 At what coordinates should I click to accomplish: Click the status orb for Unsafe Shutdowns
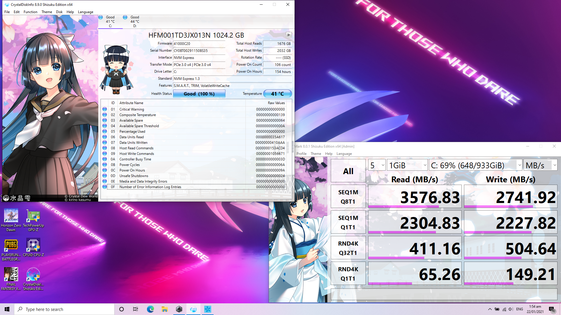click(x=105, y=176)
